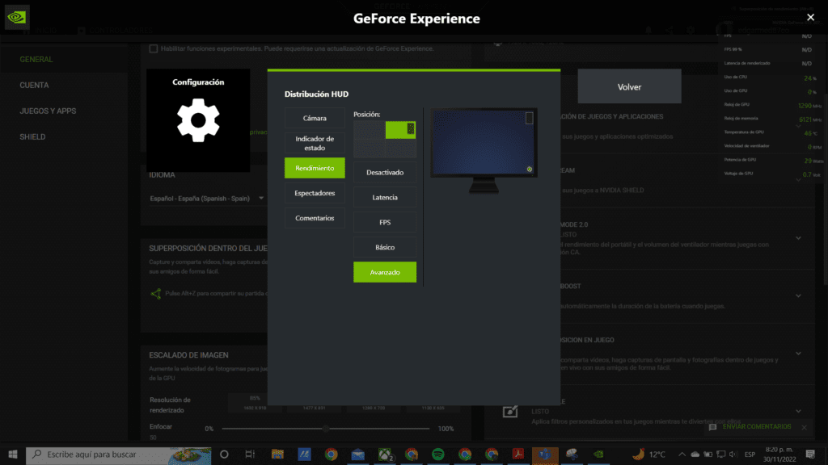
Task: Open the GENERAL settings section
Action: click(36, 60)
